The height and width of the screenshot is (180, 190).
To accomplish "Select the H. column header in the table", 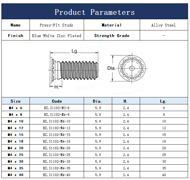I will point(126,101).
